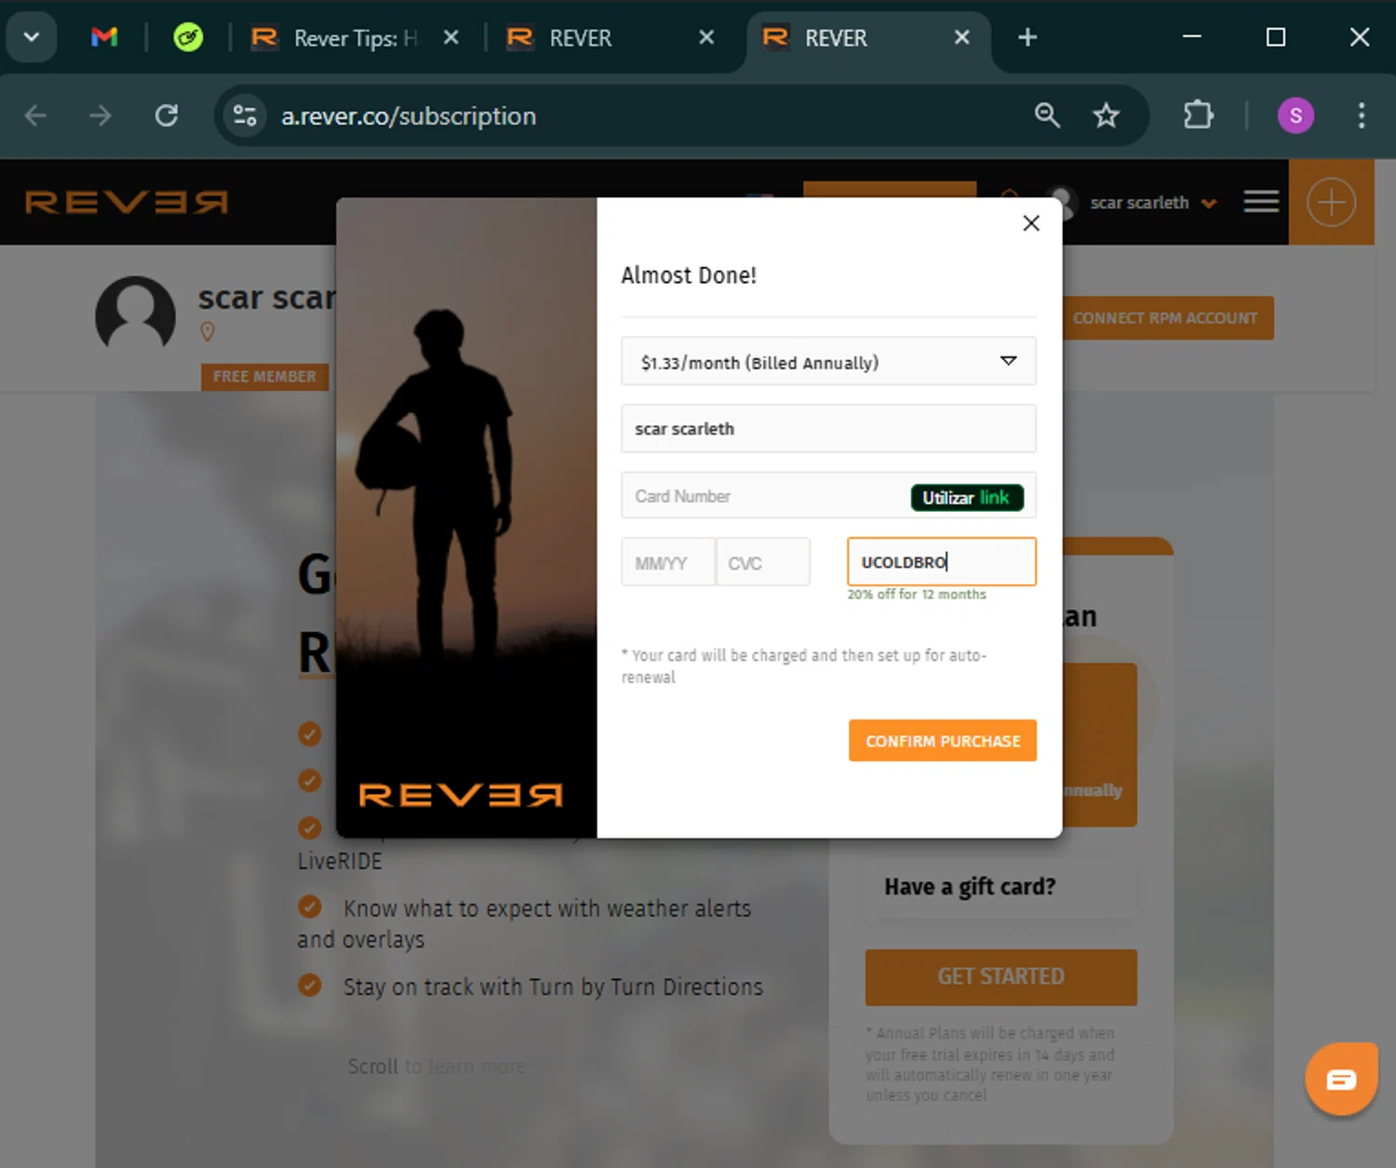This screenshot has width=1396, height=1168.
Task: Switch to the middle REVER tab
Action: (582, 37)
